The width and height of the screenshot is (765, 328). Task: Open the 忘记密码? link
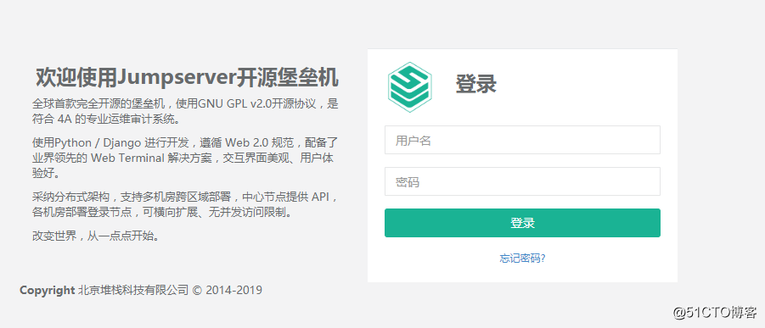[x=522, y=259]
